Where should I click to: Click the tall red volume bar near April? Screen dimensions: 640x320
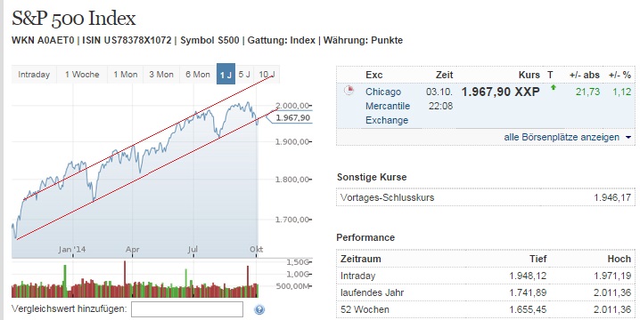point(125,279)
